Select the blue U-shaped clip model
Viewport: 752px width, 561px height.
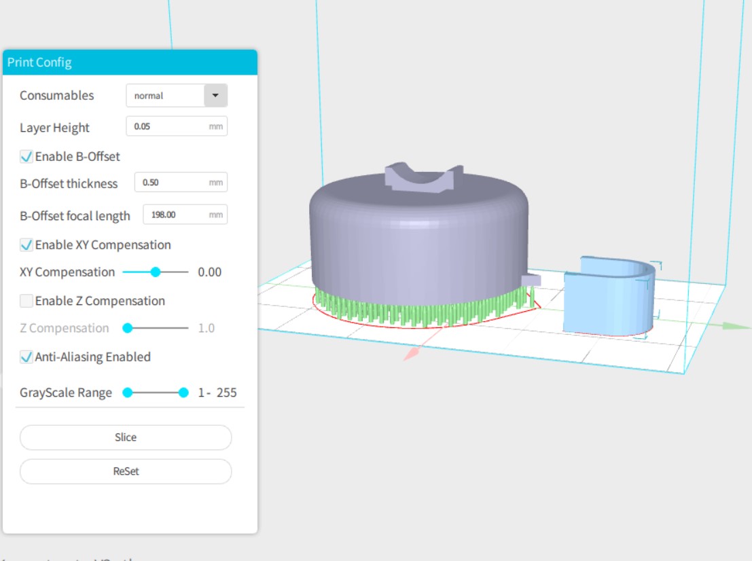click(608, 299)
